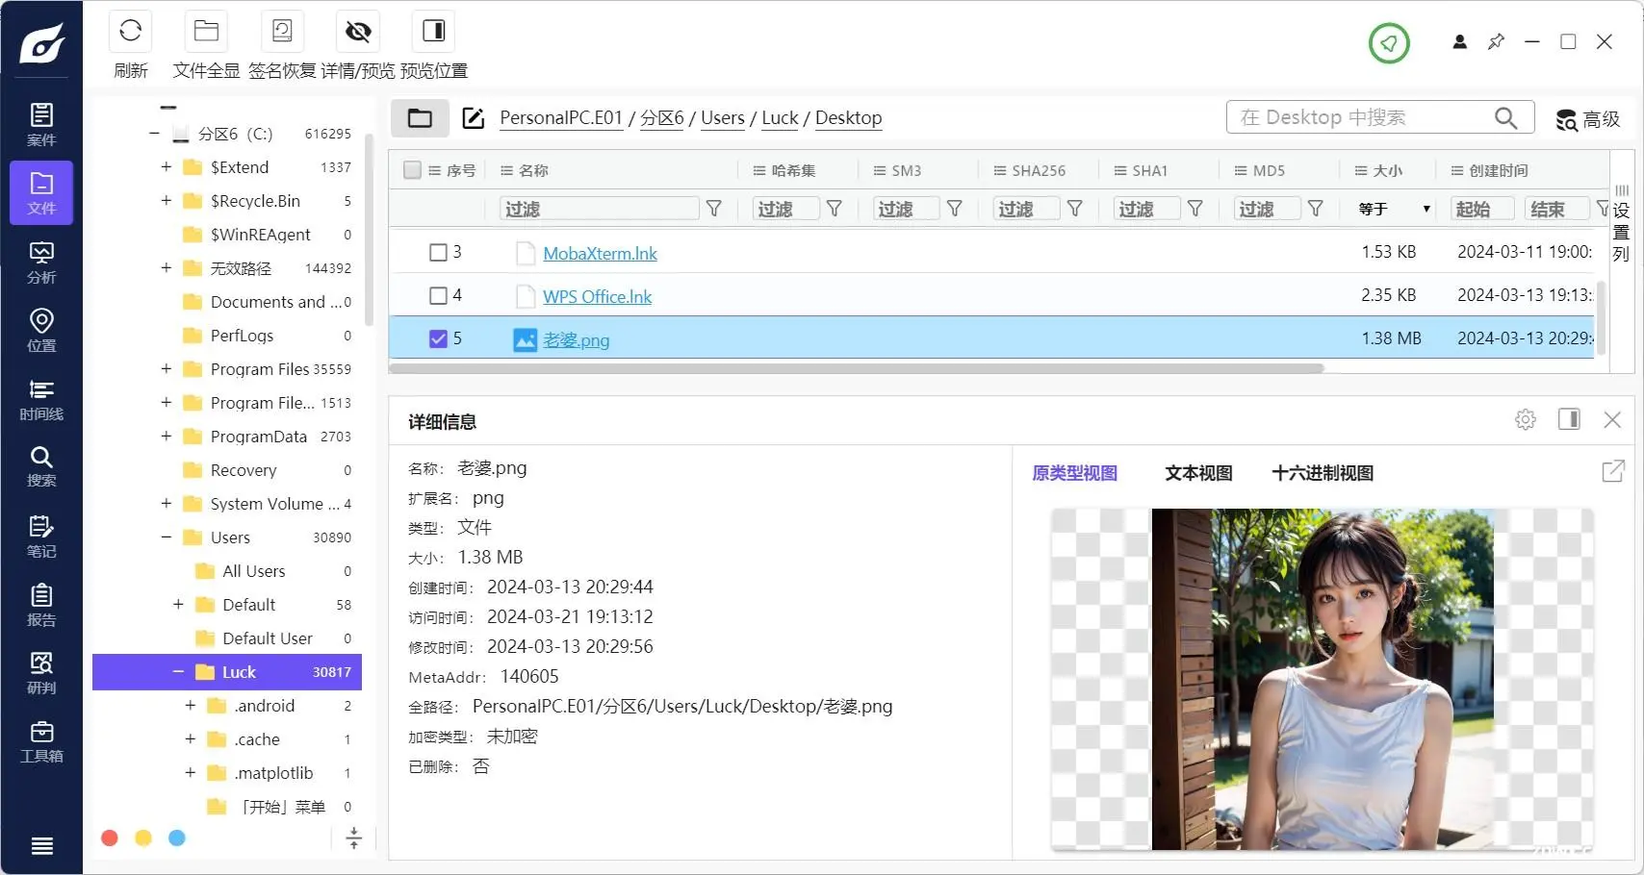Viewport: 1644px width, 875px height.
Task: Click the 文件全显 folder icon
Action: (206, 32)
